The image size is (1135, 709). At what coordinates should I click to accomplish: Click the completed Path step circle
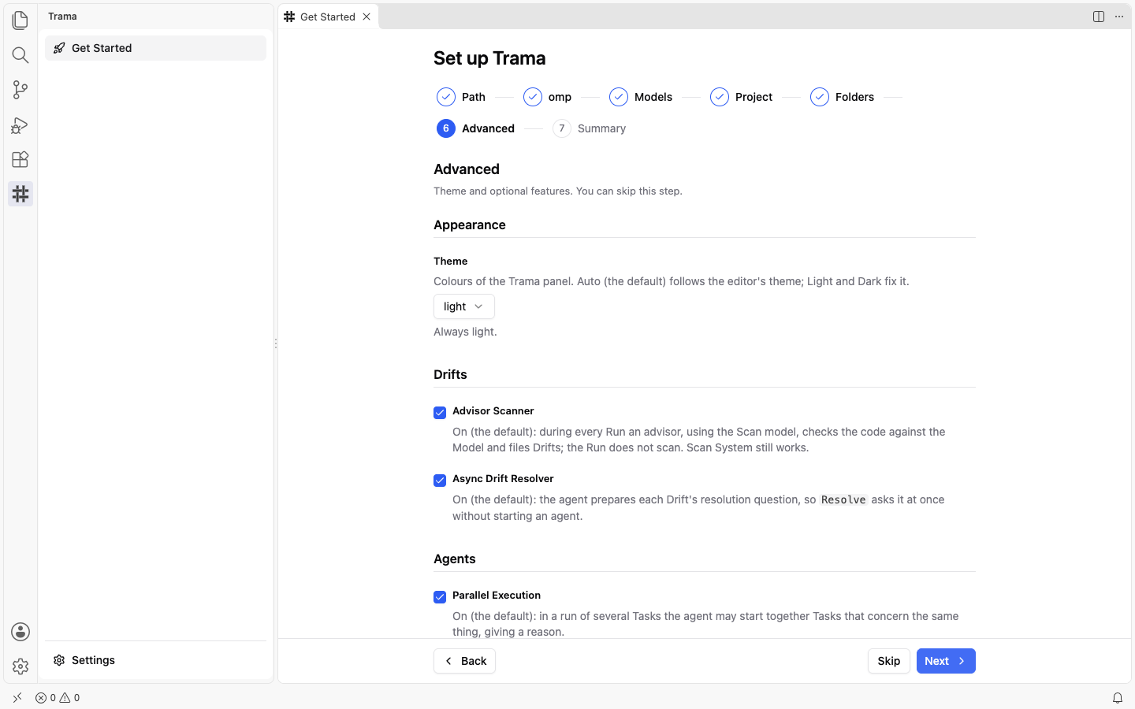[446, 97]
